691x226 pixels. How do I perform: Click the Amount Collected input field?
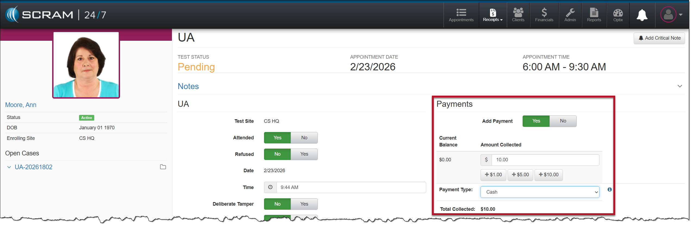(545, 160)
